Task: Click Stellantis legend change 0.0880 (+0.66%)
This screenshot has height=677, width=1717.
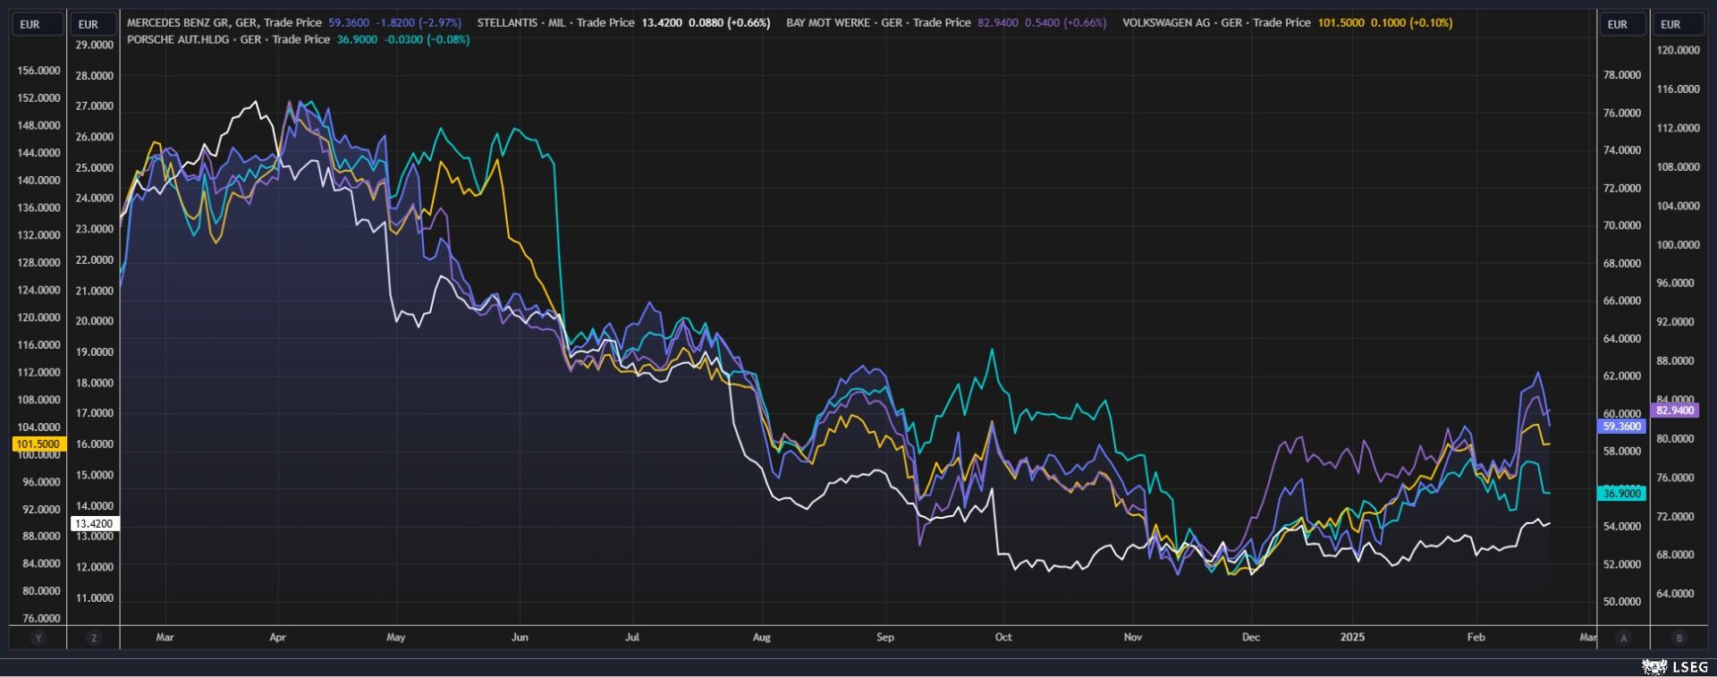Action: pos(729,22)
